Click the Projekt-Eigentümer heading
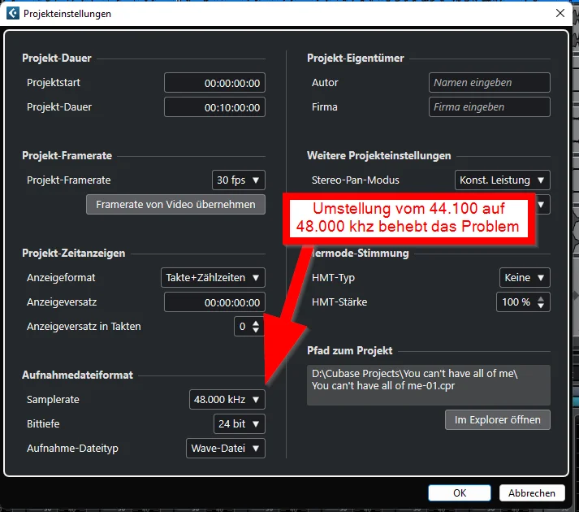The width and height of the screenshot is (579, 512). click(x=356, y=58)
